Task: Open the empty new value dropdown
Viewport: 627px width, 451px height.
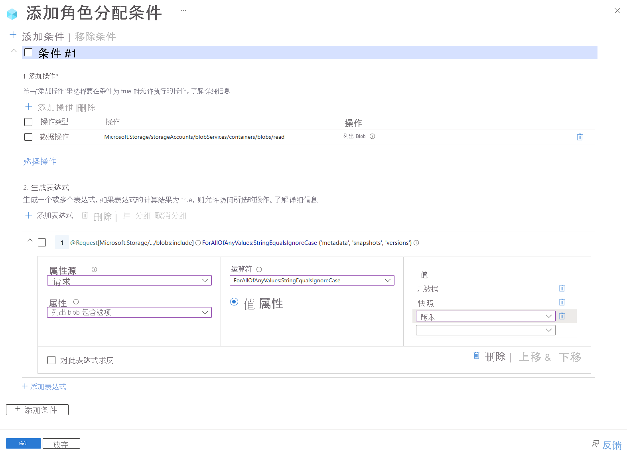Action: tap(486, 330)
